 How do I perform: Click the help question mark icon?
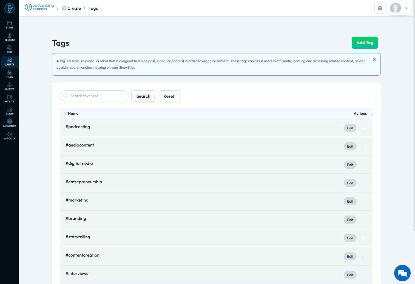click(x=380, y=8)
